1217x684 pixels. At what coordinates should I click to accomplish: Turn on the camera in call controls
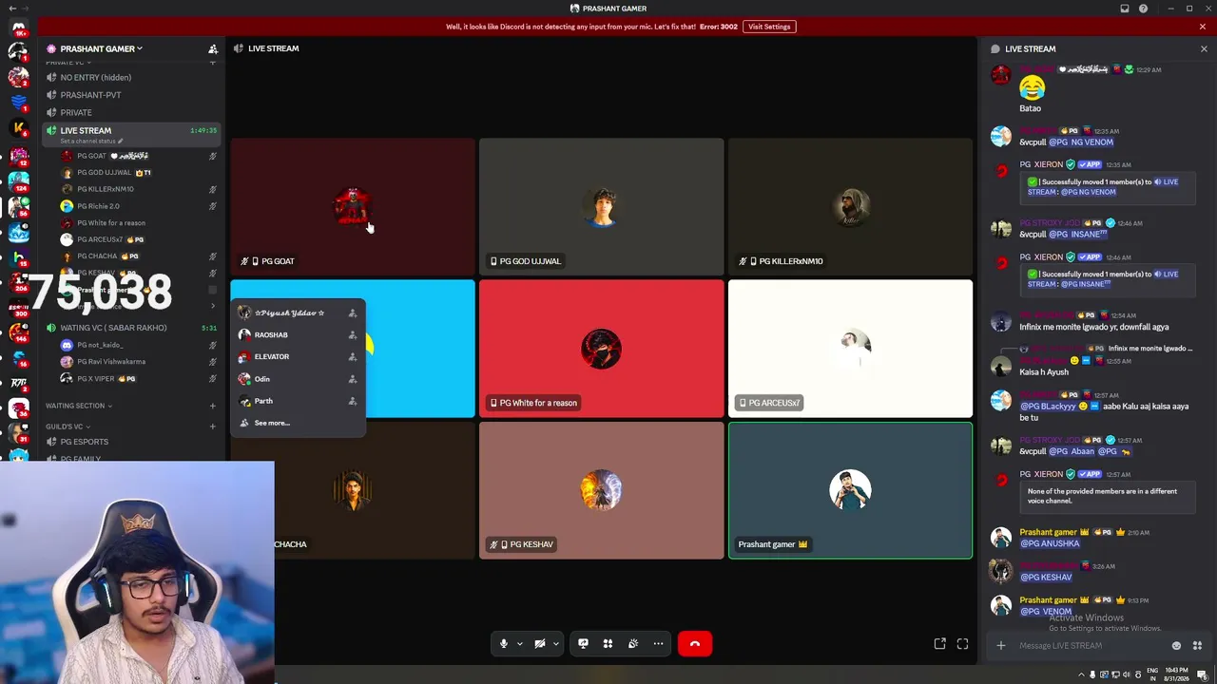[x=540, y=644]
